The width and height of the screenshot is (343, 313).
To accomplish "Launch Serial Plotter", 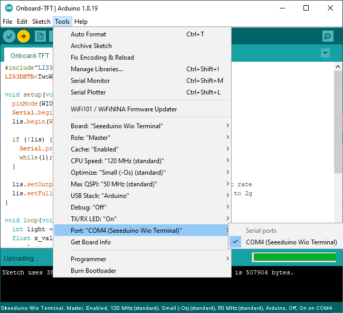I will (142, 92).
